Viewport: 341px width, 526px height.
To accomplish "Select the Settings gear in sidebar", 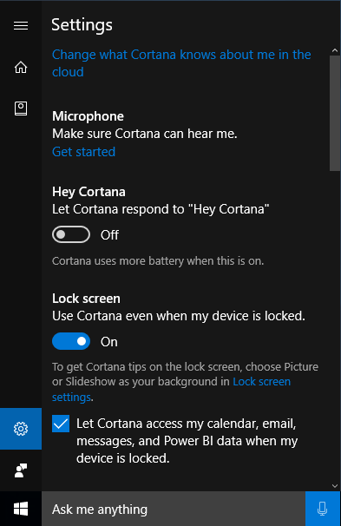I will coord(21,429).
